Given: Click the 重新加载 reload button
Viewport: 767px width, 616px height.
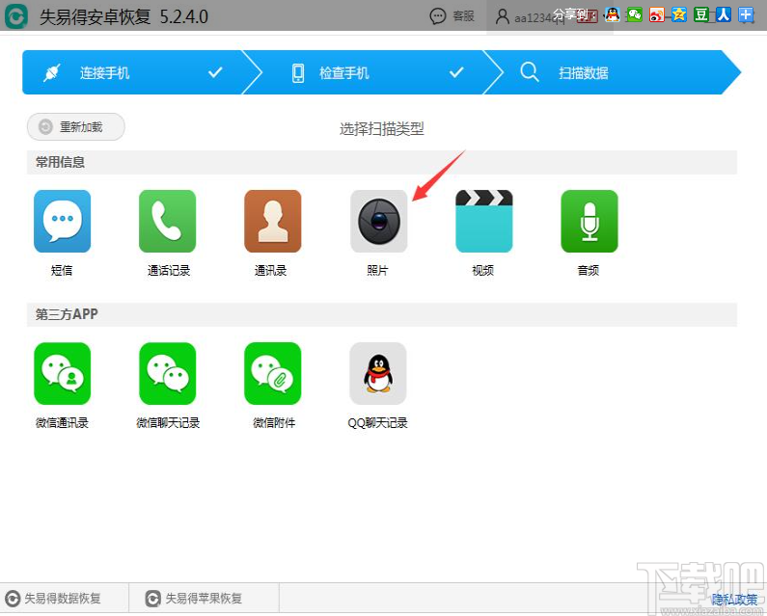Looking at the screenshot, I should pyautogui.click(x=76, y=126).
